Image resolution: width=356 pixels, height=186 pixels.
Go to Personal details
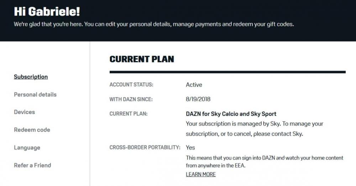click(35, 95)
